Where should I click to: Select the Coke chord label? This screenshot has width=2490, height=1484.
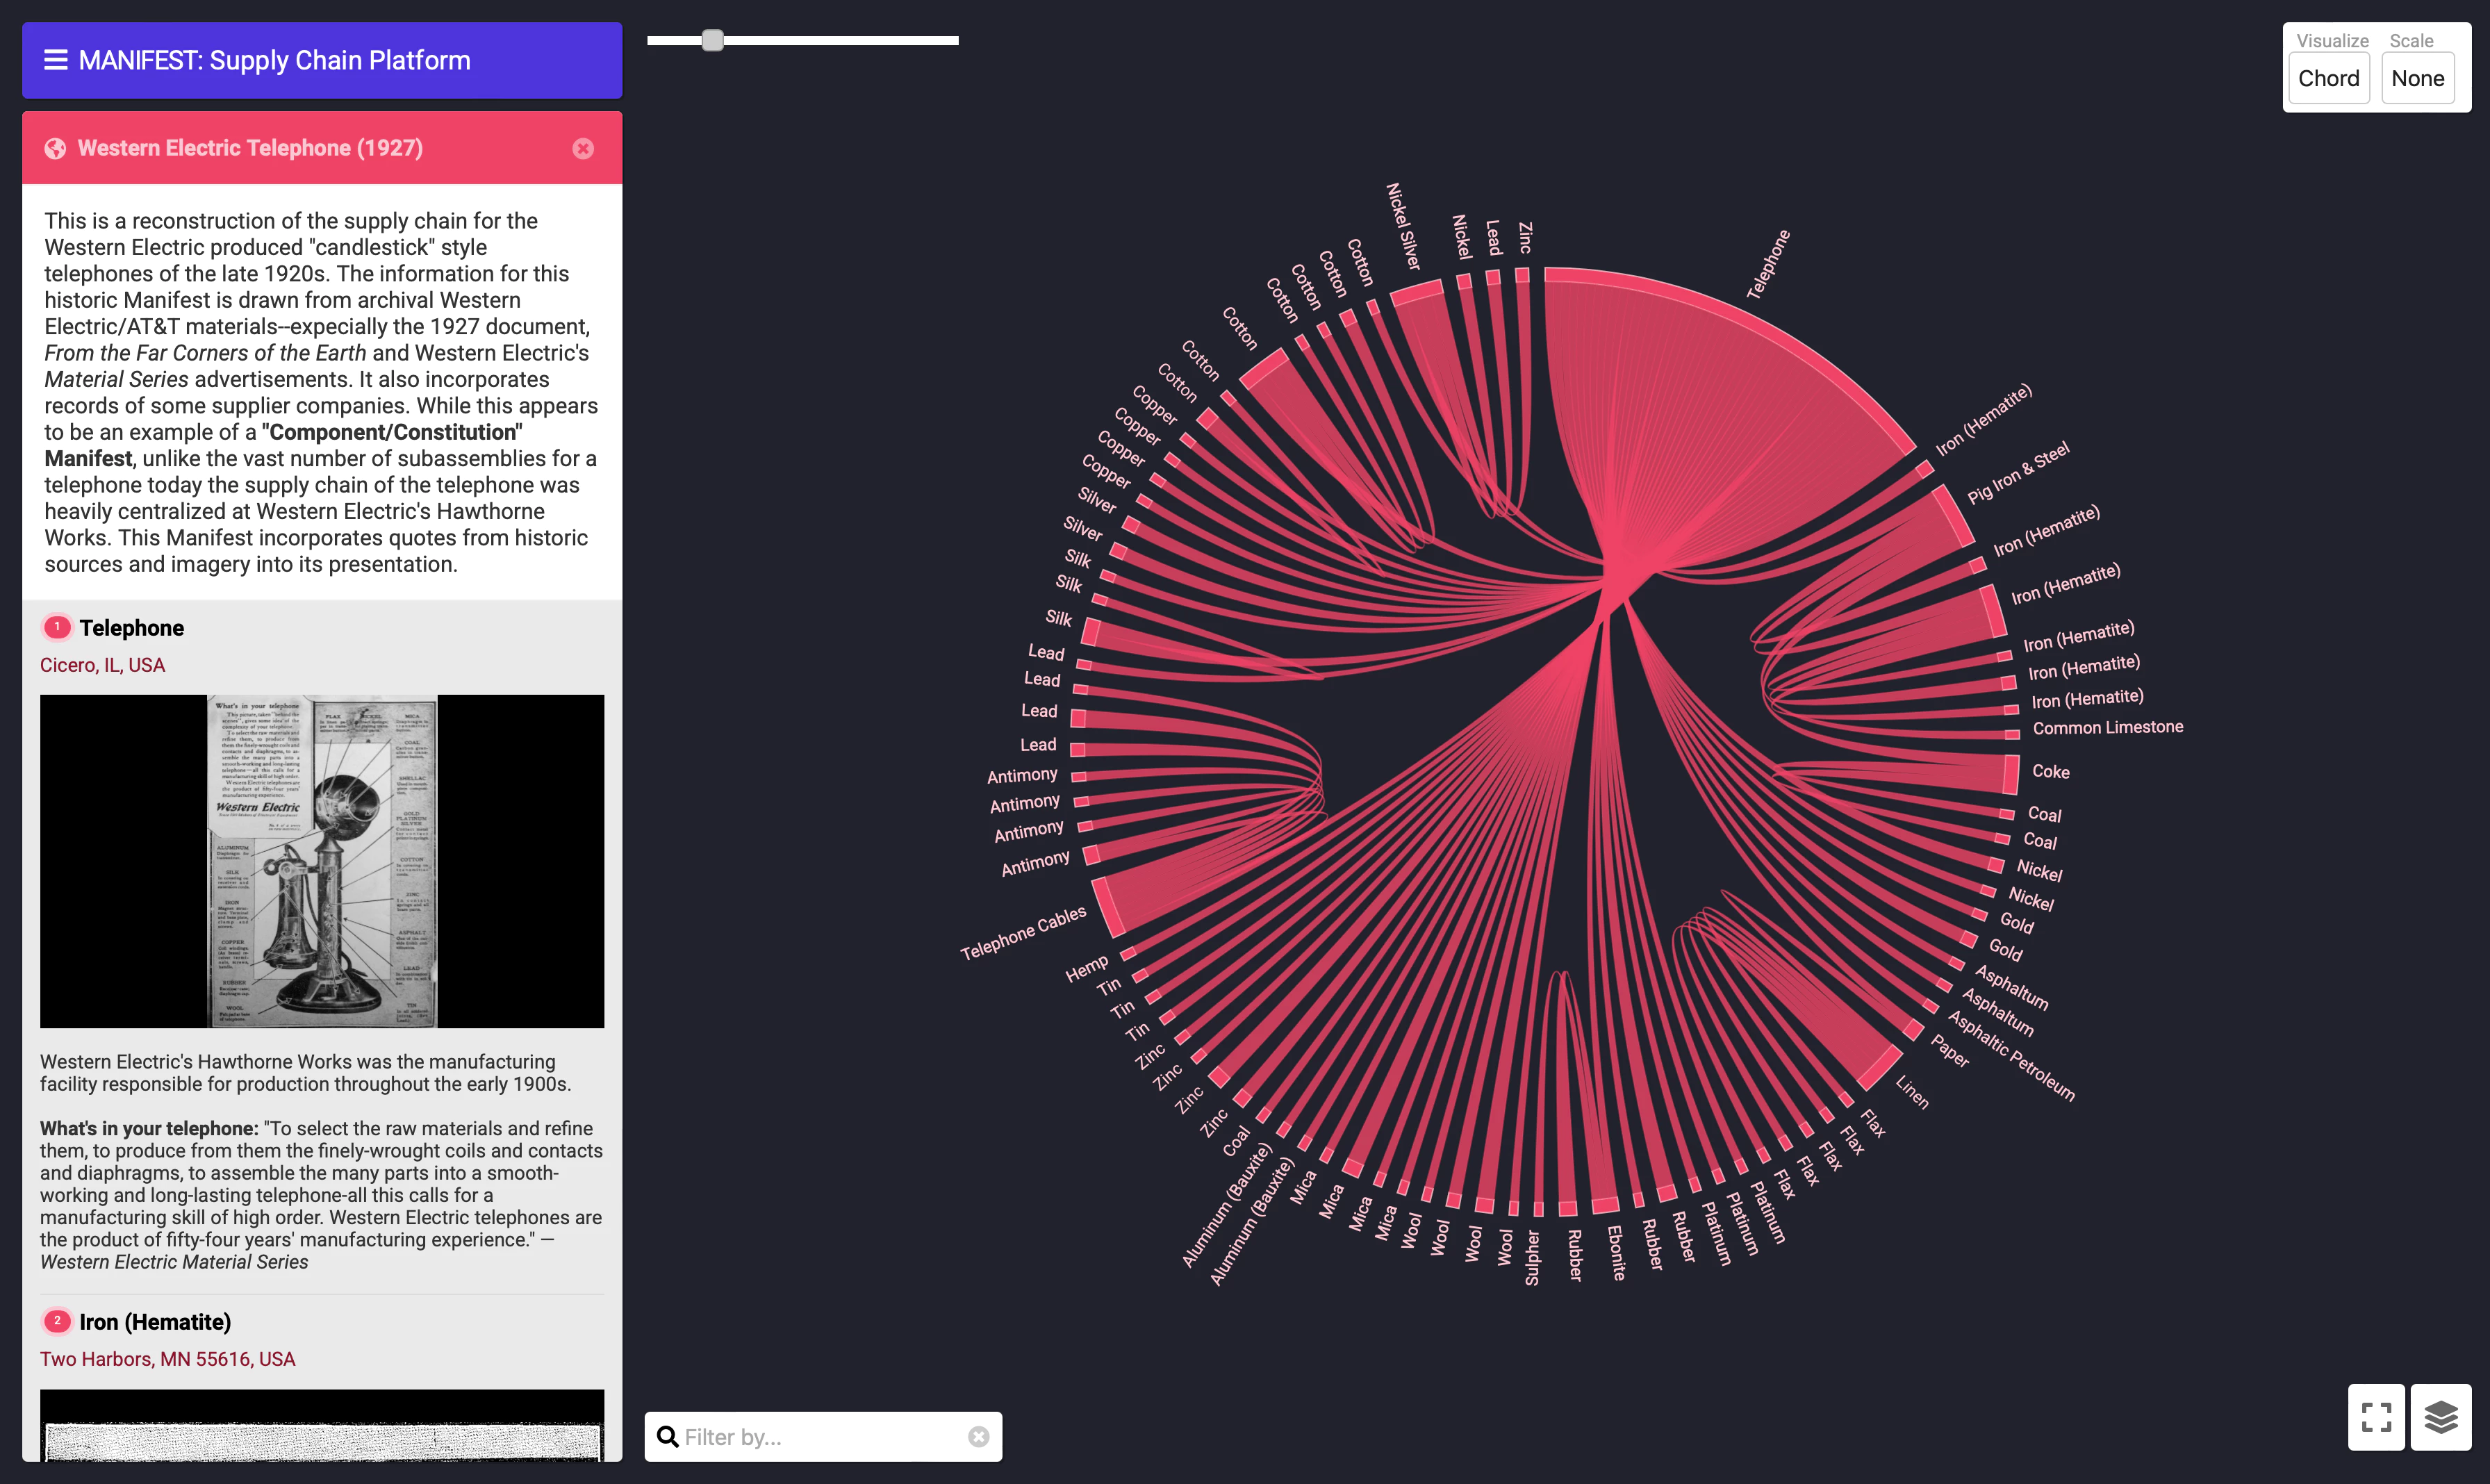2050,771
